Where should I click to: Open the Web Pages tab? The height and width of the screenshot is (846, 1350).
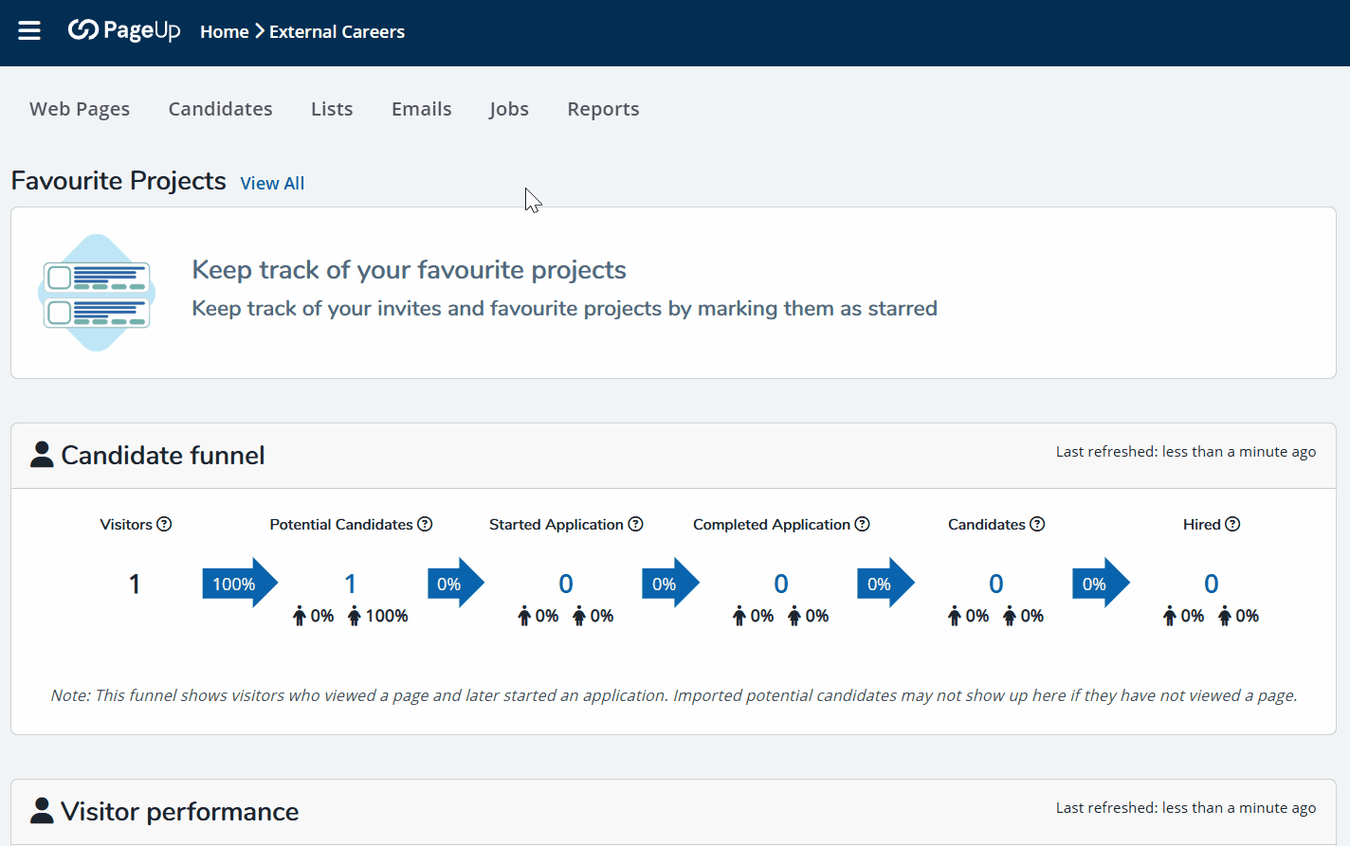(80, 109)
